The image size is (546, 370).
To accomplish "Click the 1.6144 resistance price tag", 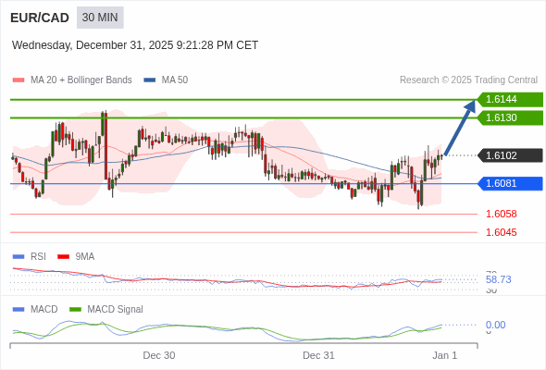I will point(510,100).
